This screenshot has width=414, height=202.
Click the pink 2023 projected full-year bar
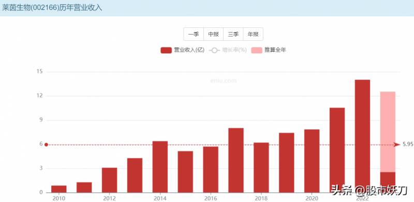click(x=388, y=132)
